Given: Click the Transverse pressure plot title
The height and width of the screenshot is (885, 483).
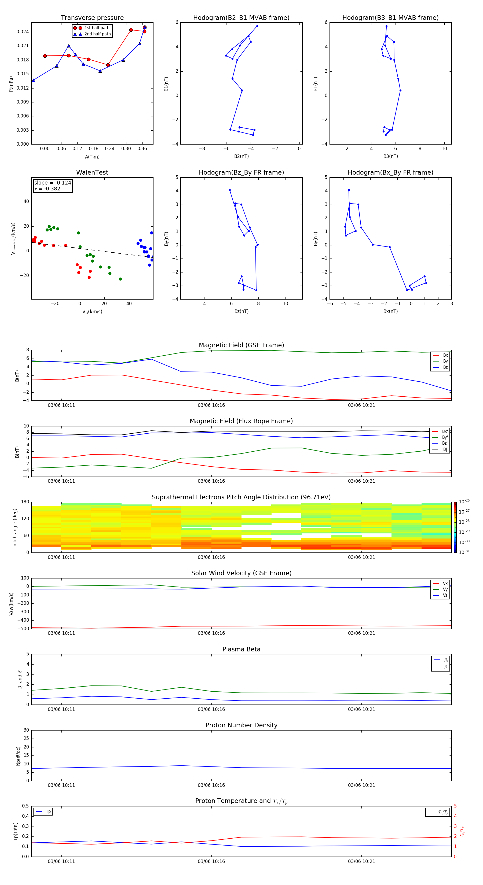Looking at the screenshot, I should click(x=92, y=18).
